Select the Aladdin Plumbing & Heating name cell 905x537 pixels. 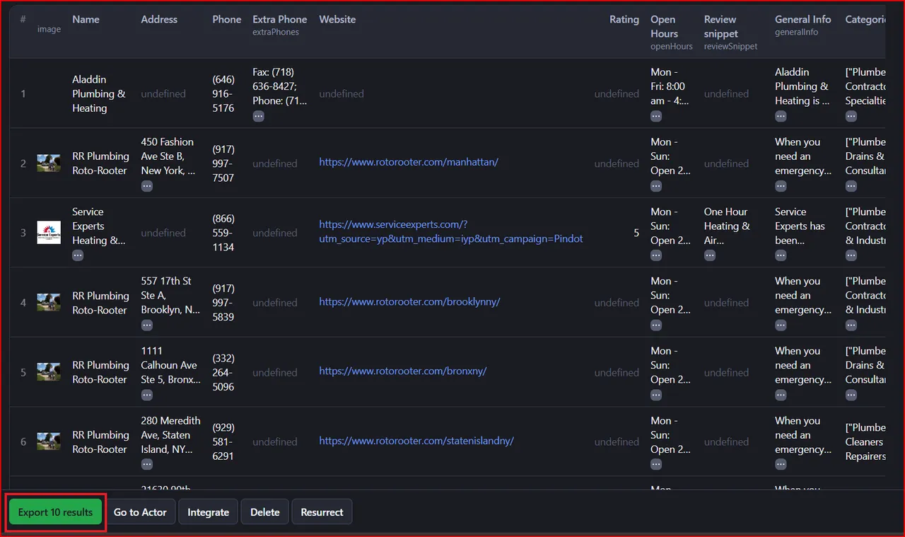[98, 93]
